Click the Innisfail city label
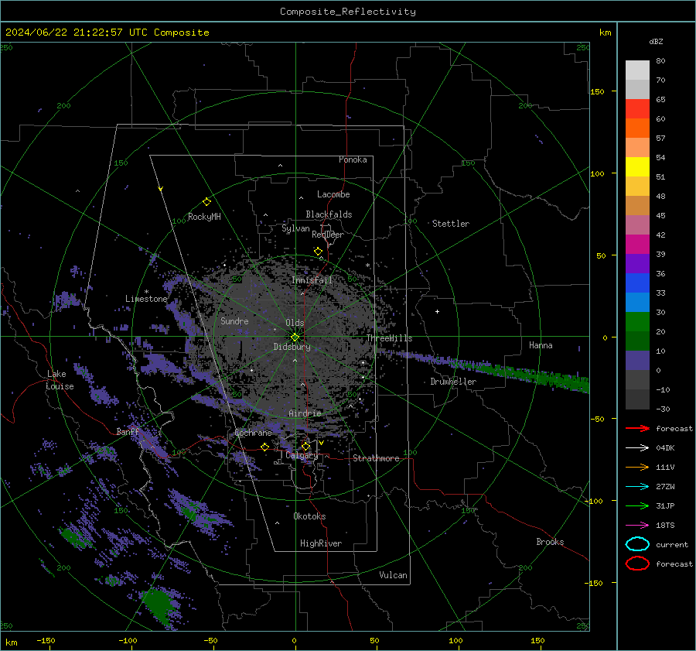696x651 pixels. (312, 280)
